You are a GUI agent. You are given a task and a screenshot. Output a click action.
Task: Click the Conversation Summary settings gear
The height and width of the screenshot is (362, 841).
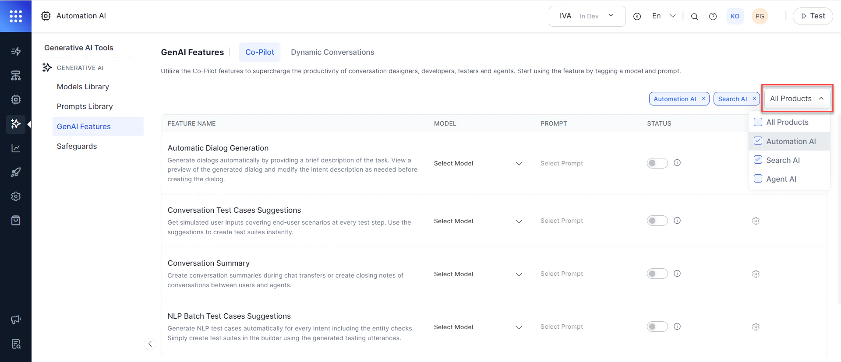[756, 274]
